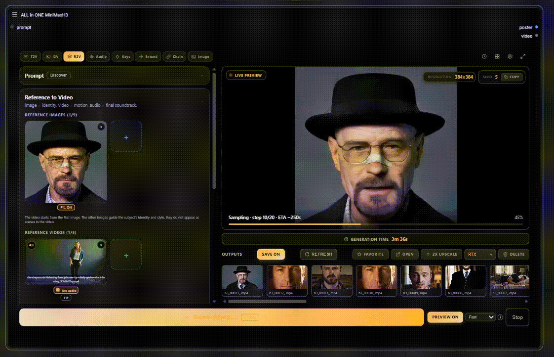Image resolution: width=554 pixels, height=357 pixels.
Task: Click the OPEN output button
Action: (405, 254)
